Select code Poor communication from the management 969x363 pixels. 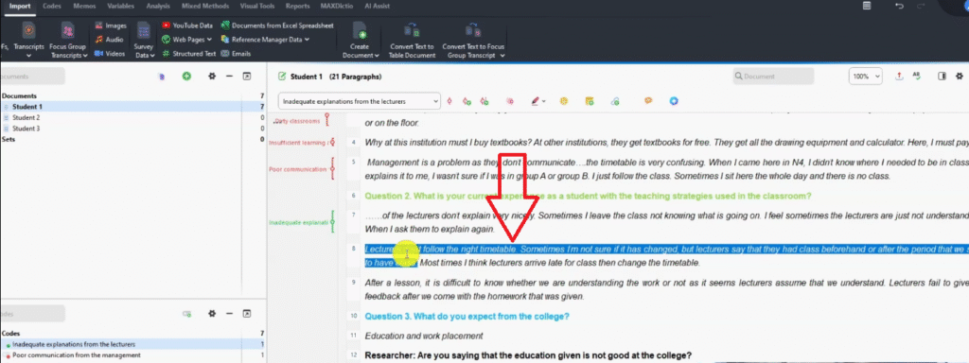(x=132, y=355)
